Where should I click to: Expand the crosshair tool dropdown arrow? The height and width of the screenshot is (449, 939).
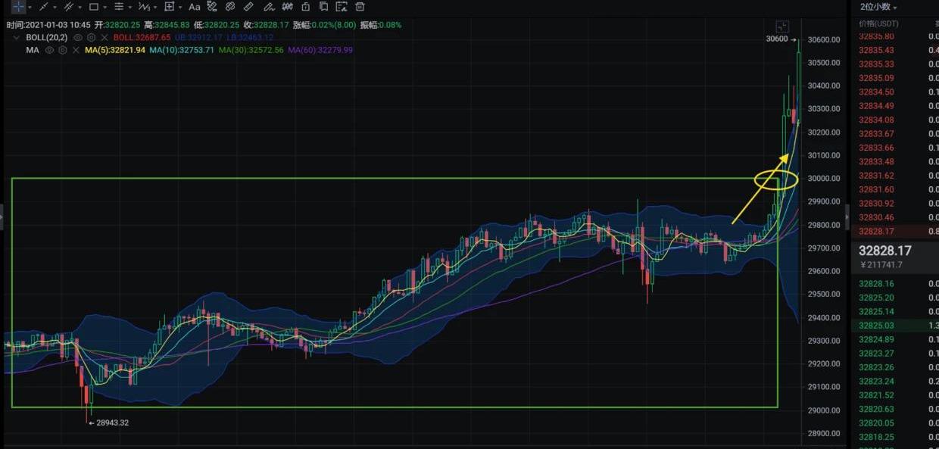pyautogui.click(x=30, y=8)
